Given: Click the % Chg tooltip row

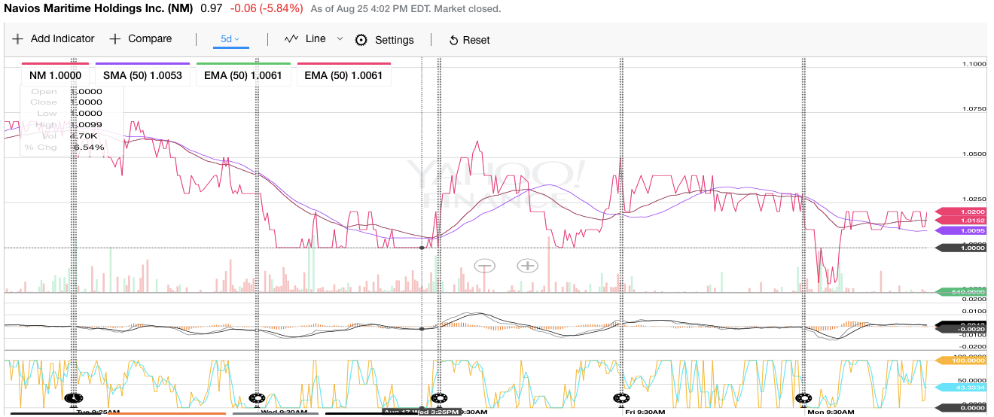Looking at the screenshot, I should pos(66,148).
